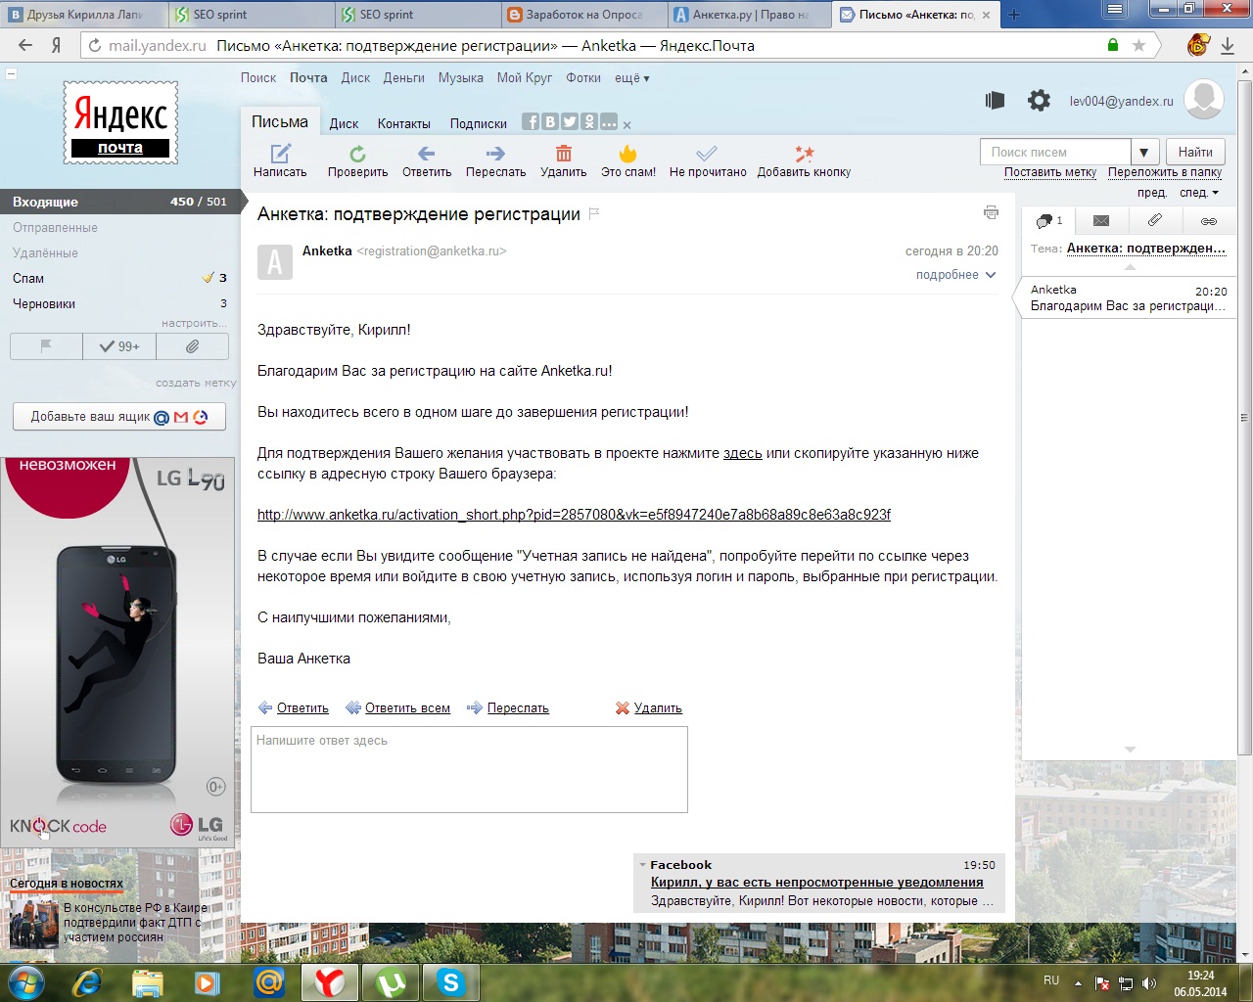Collapse the left sidebar minus toggle

(12, 73)
